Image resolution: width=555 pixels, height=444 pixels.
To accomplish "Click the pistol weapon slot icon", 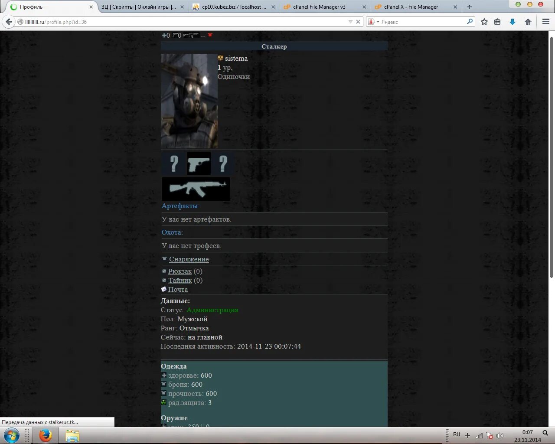I will pyautogui.click(x=199, y=163).
